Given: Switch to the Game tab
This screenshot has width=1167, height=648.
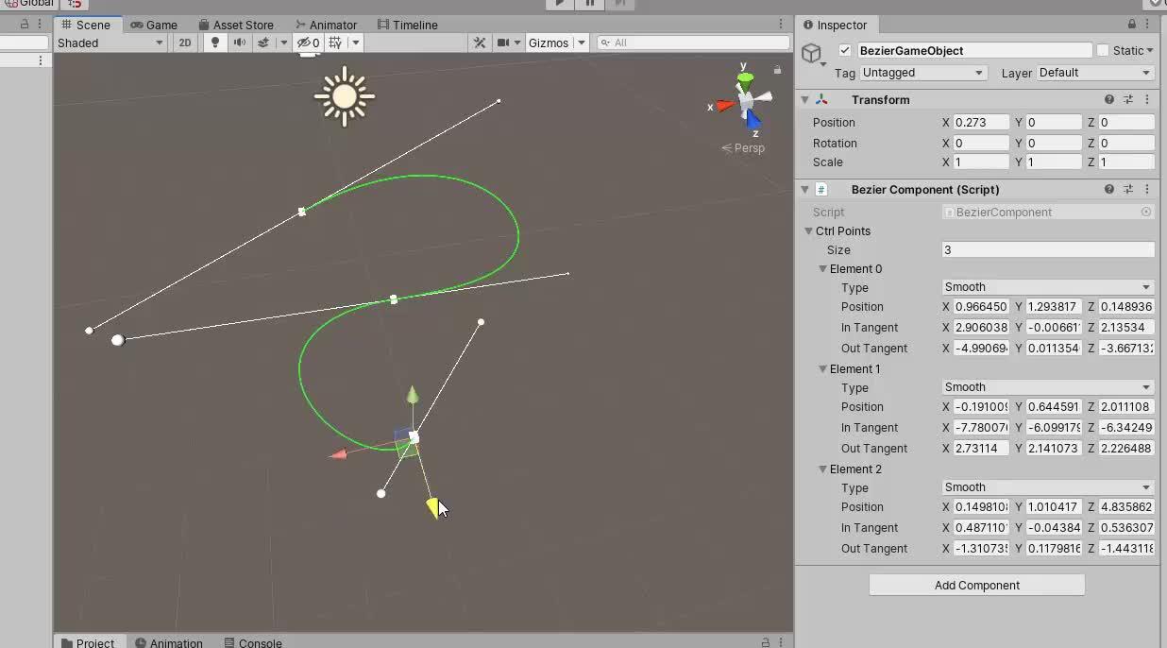Looking at the screenshot, I should click(x=154, y=25).
